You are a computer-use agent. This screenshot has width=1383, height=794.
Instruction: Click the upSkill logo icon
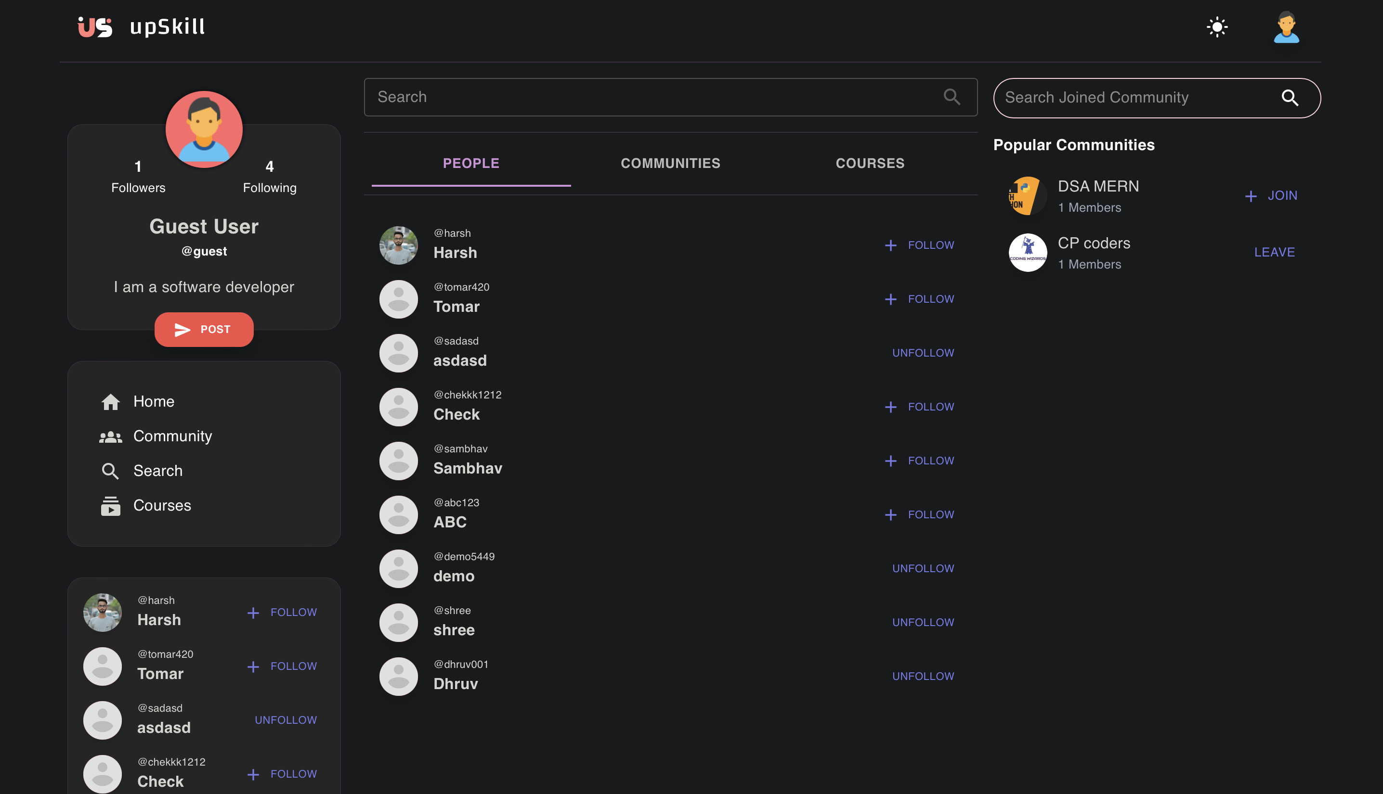(94, 26)
